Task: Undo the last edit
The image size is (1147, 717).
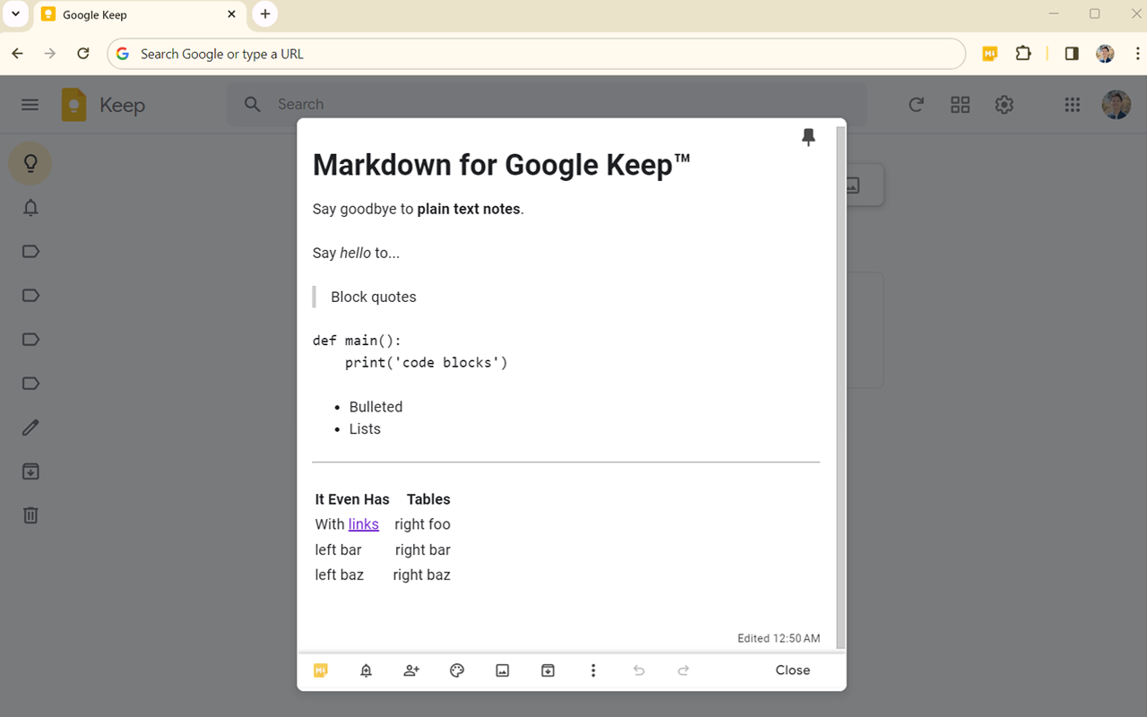Action: point(639,670)
